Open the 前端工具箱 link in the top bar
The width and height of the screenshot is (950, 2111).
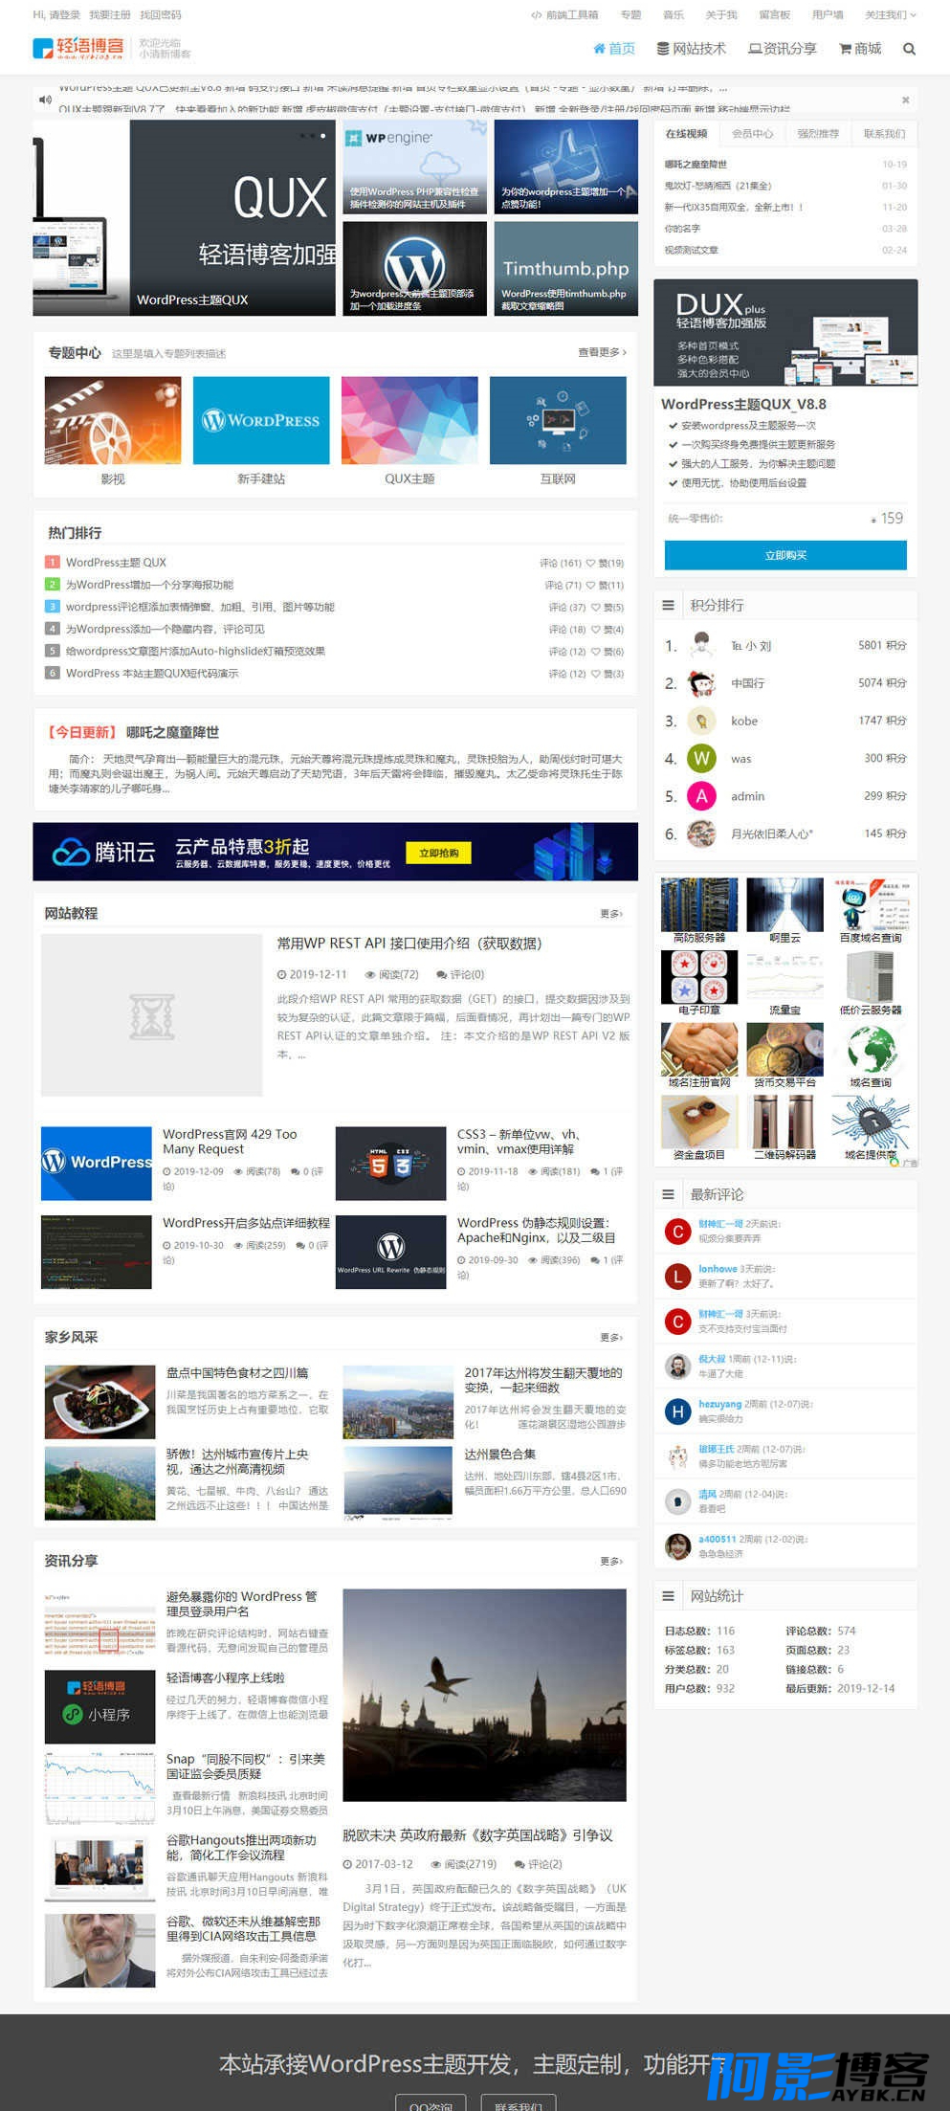click(x=564, y=15)
